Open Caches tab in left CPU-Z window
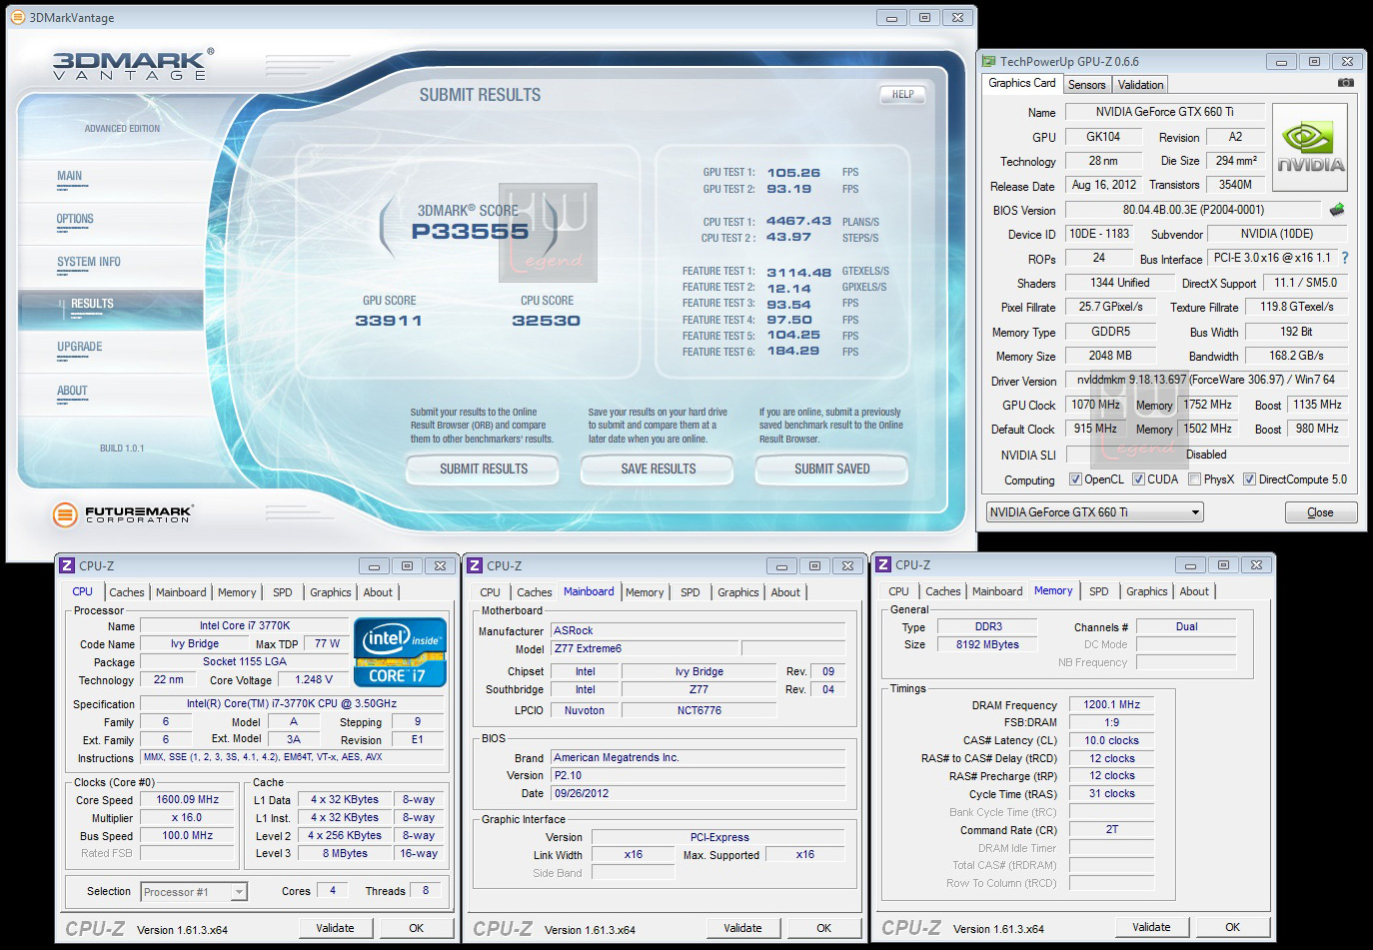 pos(127,592)
